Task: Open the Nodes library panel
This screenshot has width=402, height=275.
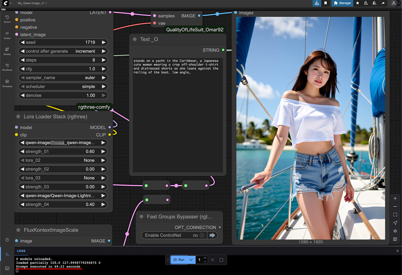Action: [7, 35]
